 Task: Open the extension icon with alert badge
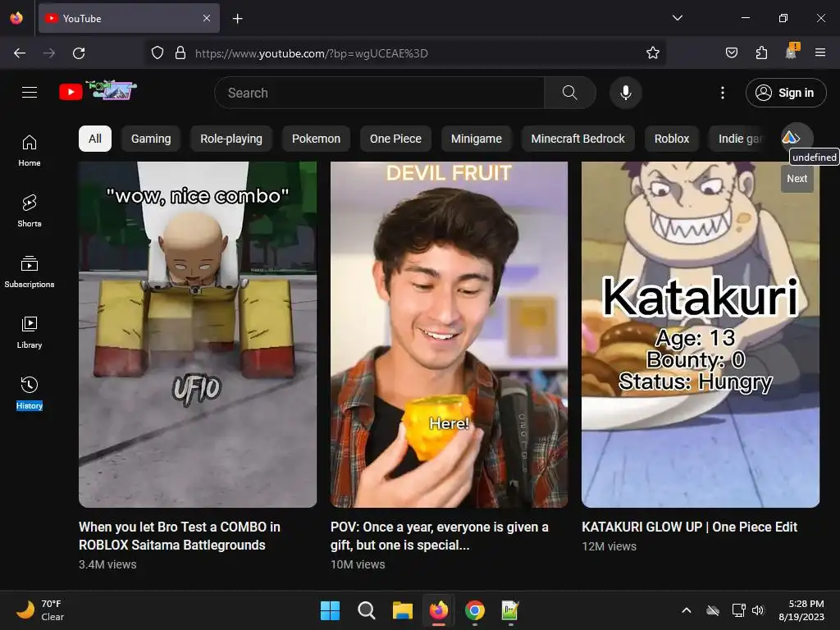pyautogui.click(x=792, y=52)
